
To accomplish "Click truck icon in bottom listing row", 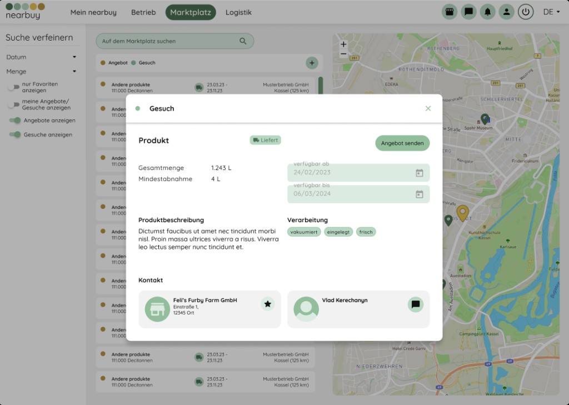I will (199, 382).
